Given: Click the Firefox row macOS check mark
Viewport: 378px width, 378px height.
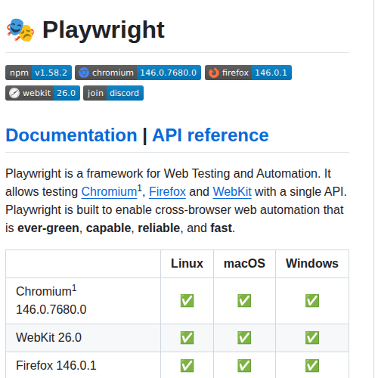Looking at the screenshot, I should 244,366.
